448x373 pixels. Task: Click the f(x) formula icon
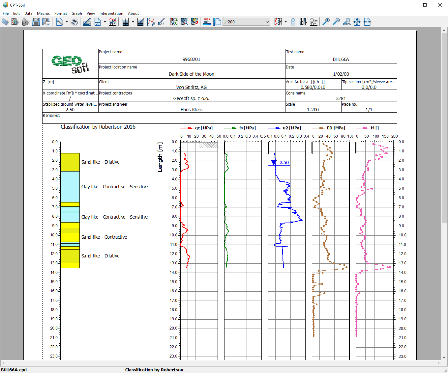(x=161, y=22)
